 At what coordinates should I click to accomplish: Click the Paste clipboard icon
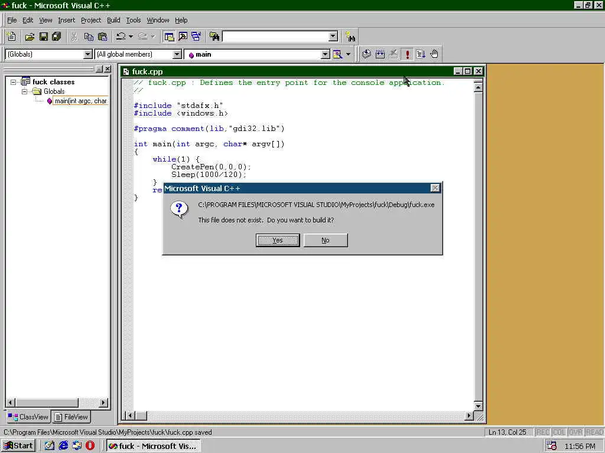pos(102,37)
